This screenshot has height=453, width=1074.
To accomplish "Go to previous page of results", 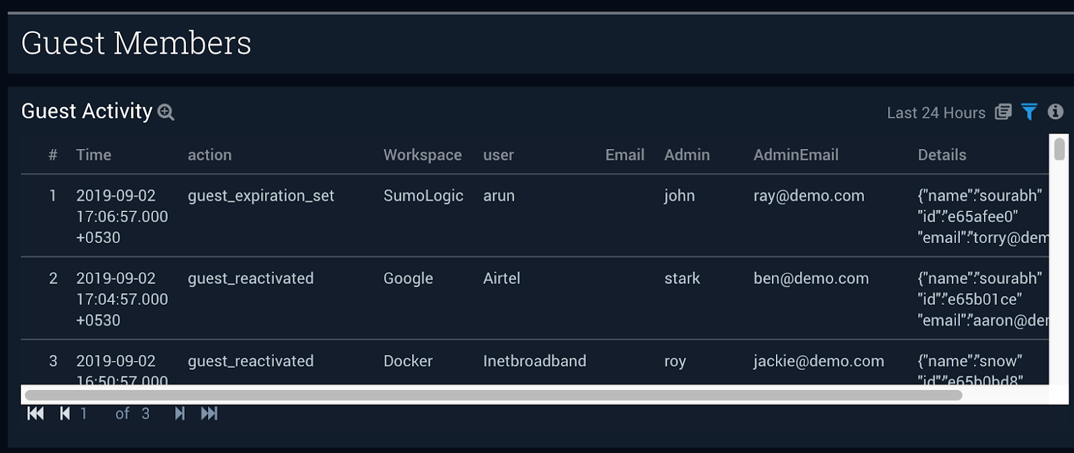I will point(64,413).
